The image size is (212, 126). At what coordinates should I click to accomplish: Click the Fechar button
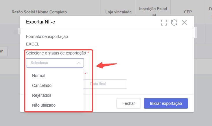[128, 103]
